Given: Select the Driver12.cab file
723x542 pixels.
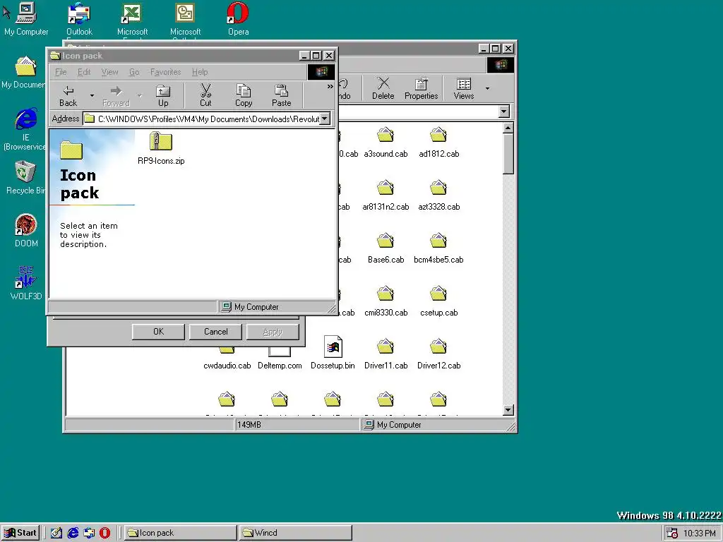Looking at the screenshot, I should tap(438, 354).
